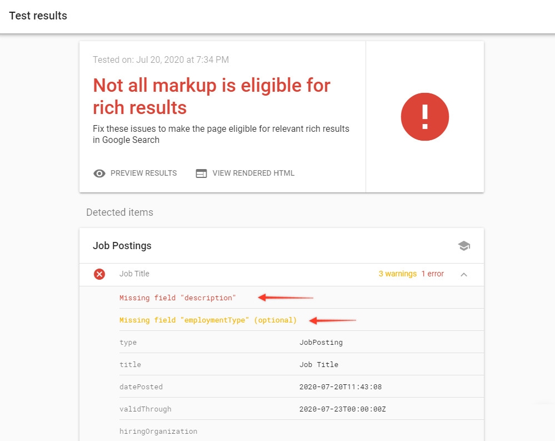Click the large red exclamation mark icon

pyautogui.click(x=424, y=117)
